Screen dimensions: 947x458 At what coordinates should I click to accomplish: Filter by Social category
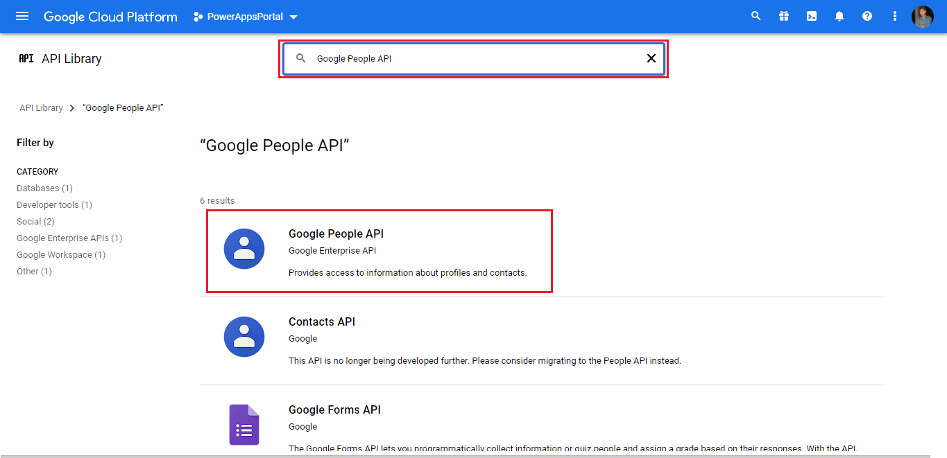(x=35, y=222)
